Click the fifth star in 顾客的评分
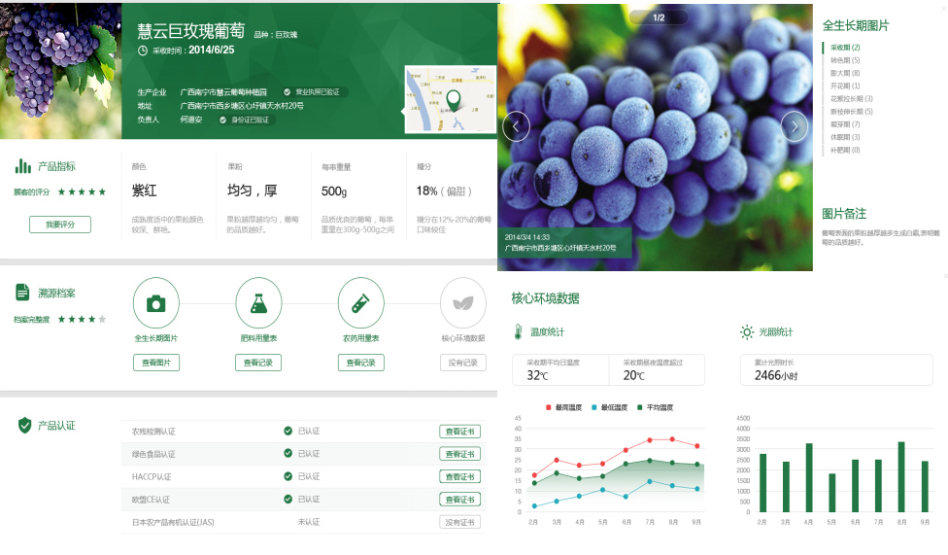This screenshot has height=555, width=948. click(x=102, y=191)
